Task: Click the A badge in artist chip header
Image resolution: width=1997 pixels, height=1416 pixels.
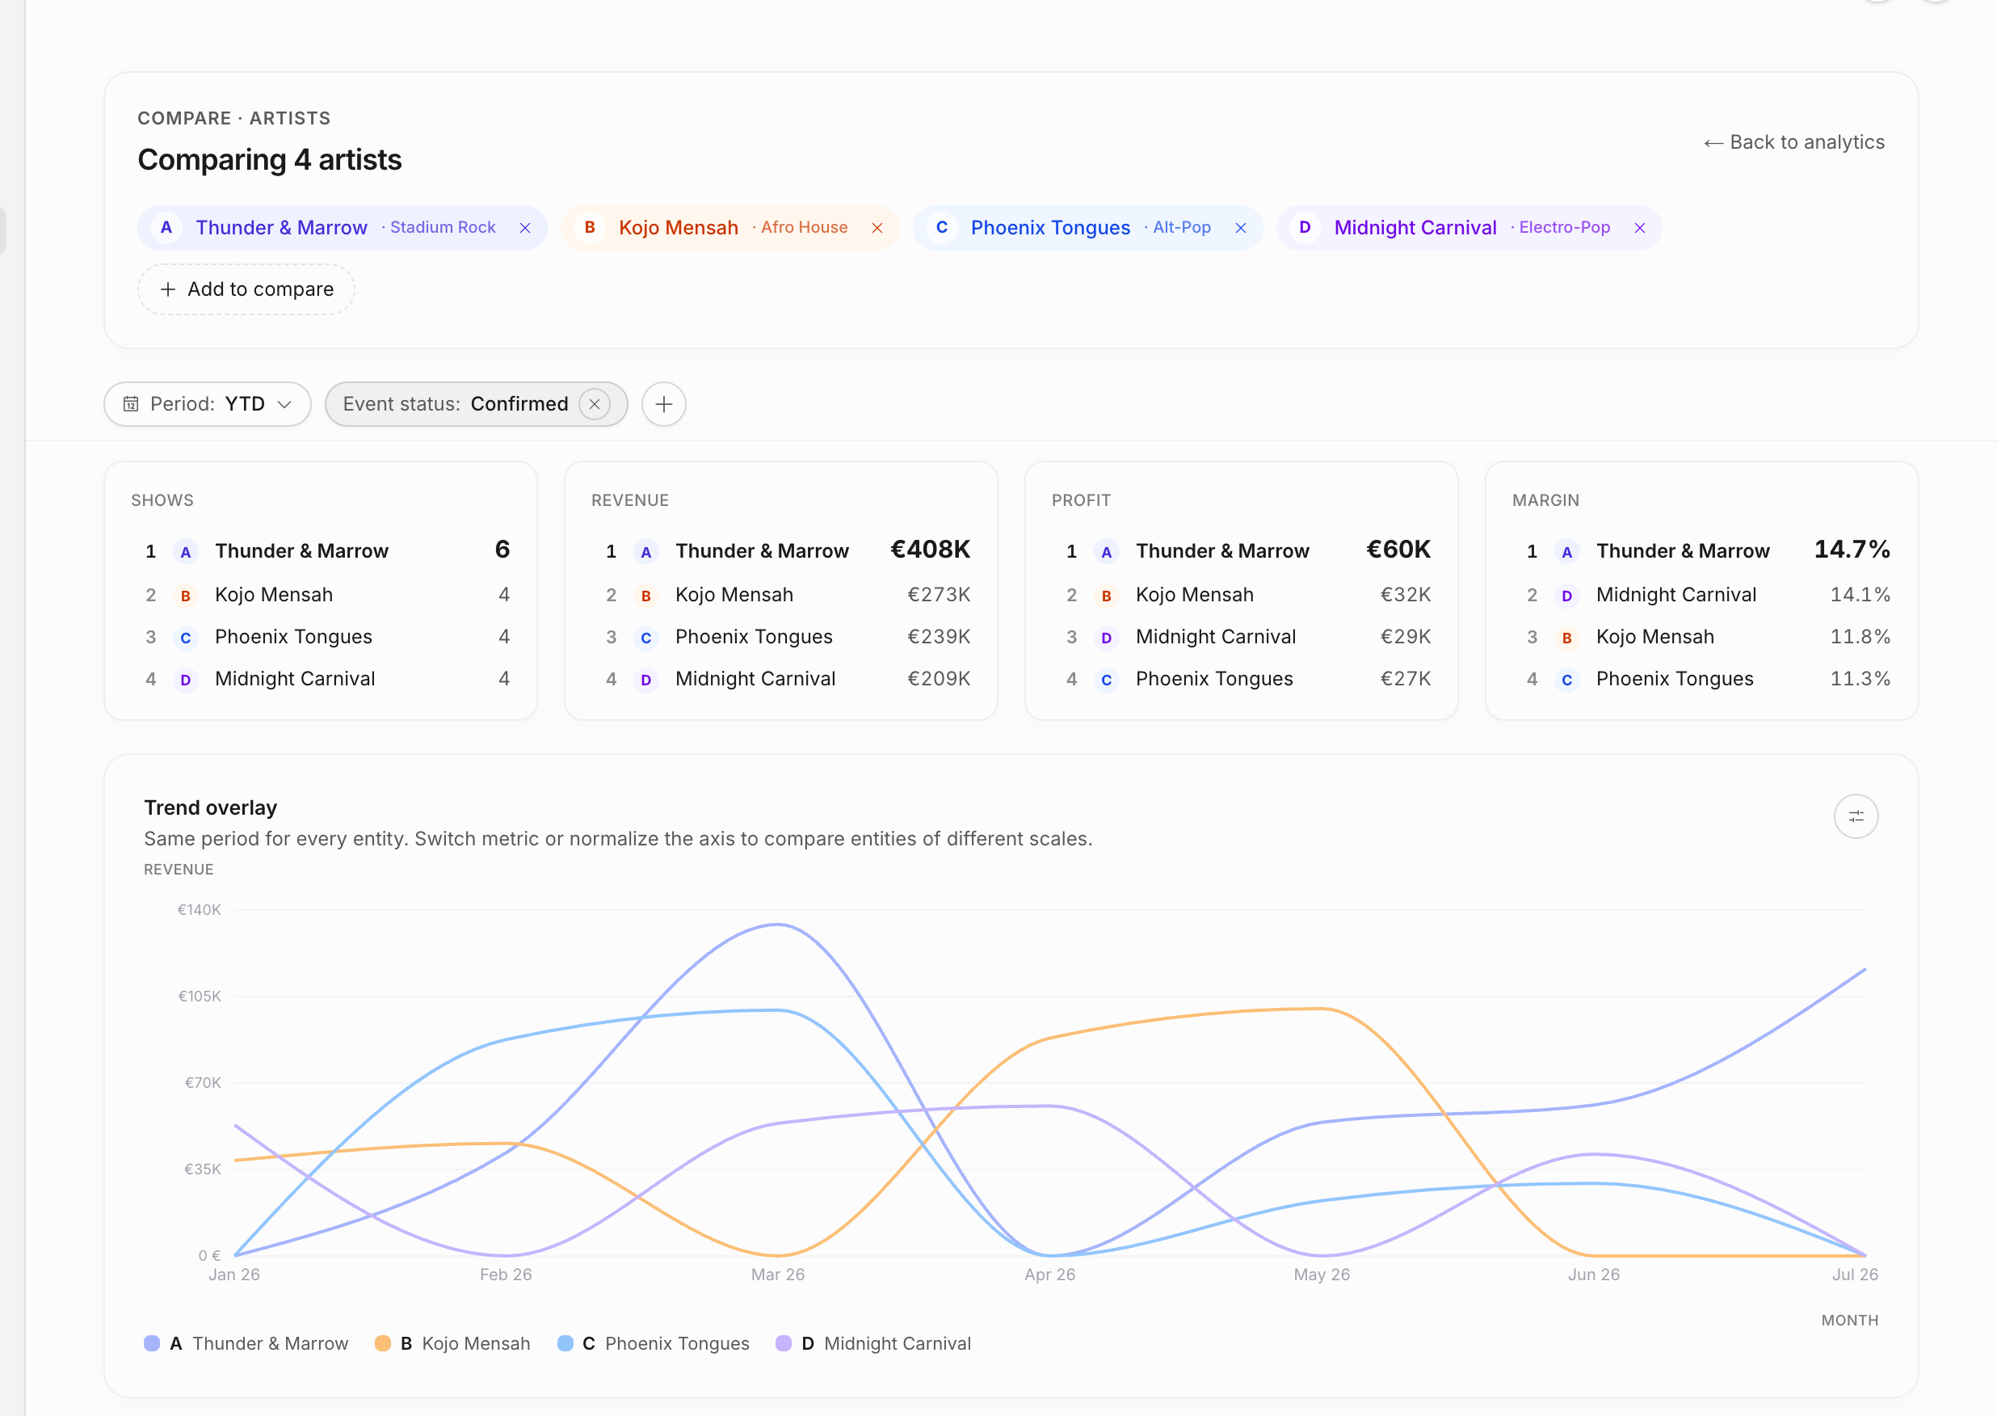Action: click(166, 228)
